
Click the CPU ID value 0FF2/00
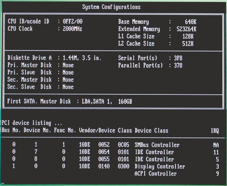pos(73,22)
